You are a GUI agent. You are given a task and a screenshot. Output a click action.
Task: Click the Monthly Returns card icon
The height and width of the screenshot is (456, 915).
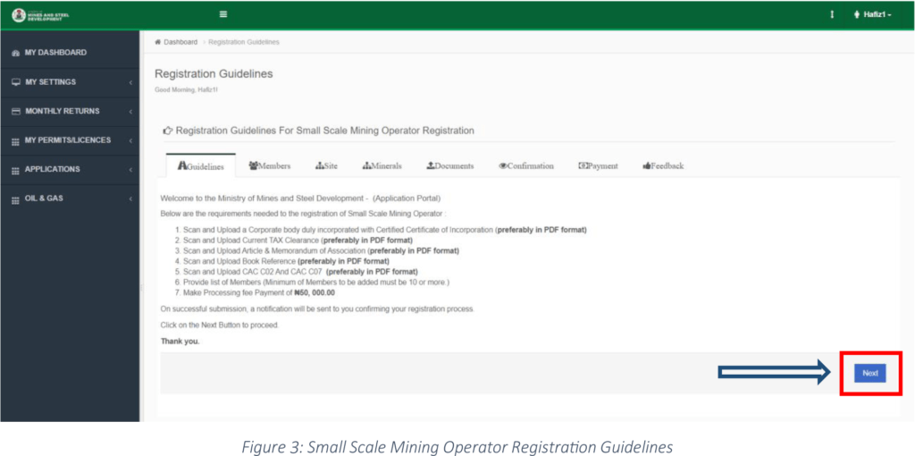pos(15,112)
